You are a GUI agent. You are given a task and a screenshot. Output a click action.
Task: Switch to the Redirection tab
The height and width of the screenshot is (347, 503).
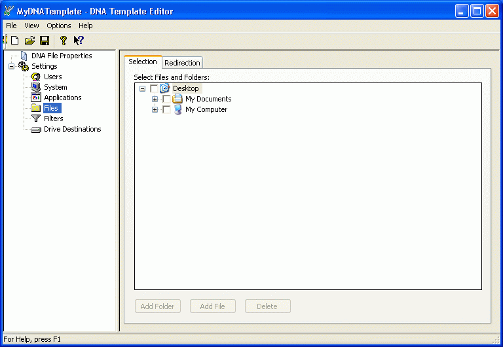tap(182, 63)
